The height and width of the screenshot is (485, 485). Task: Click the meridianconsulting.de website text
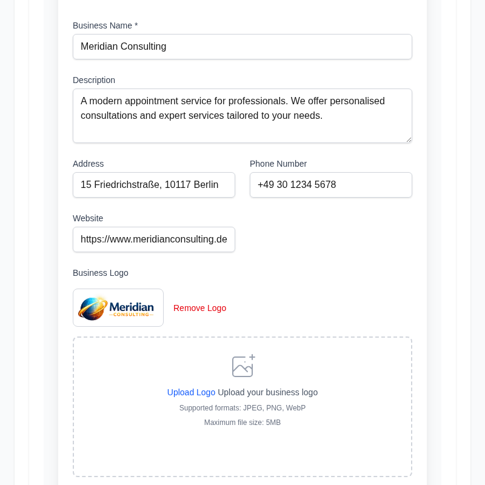(153, 239)
